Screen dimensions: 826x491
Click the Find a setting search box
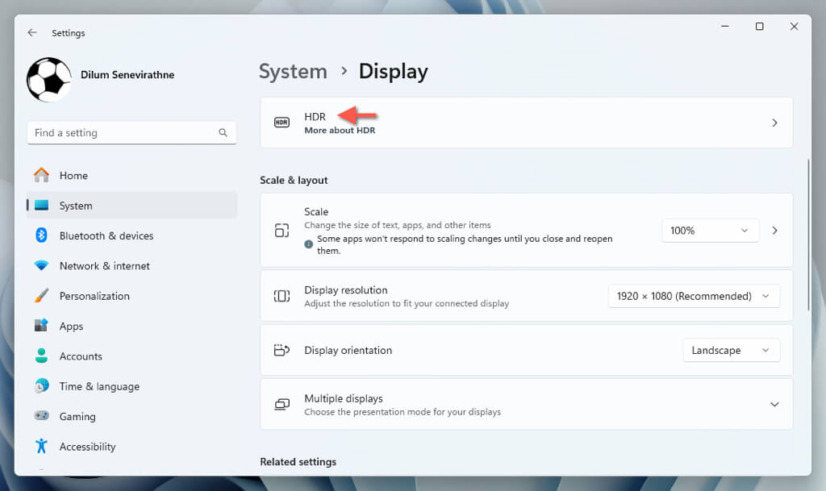[x=131, y=132]
